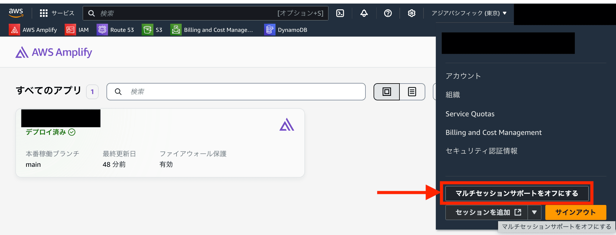Viewport: 616px width, 235px height.
Task: Open the IAM shortcut in favorites bar
Action: tap(77, 30)
